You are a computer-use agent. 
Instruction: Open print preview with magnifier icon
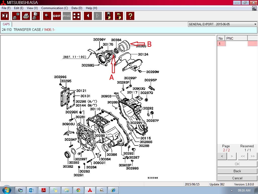pos(36,16)
